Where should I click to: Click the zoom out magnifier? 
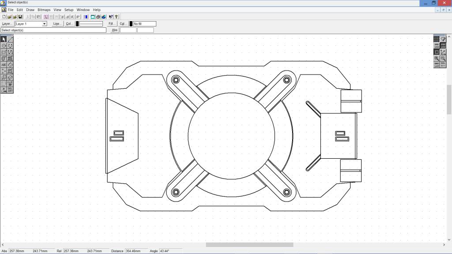coord(443,58)
